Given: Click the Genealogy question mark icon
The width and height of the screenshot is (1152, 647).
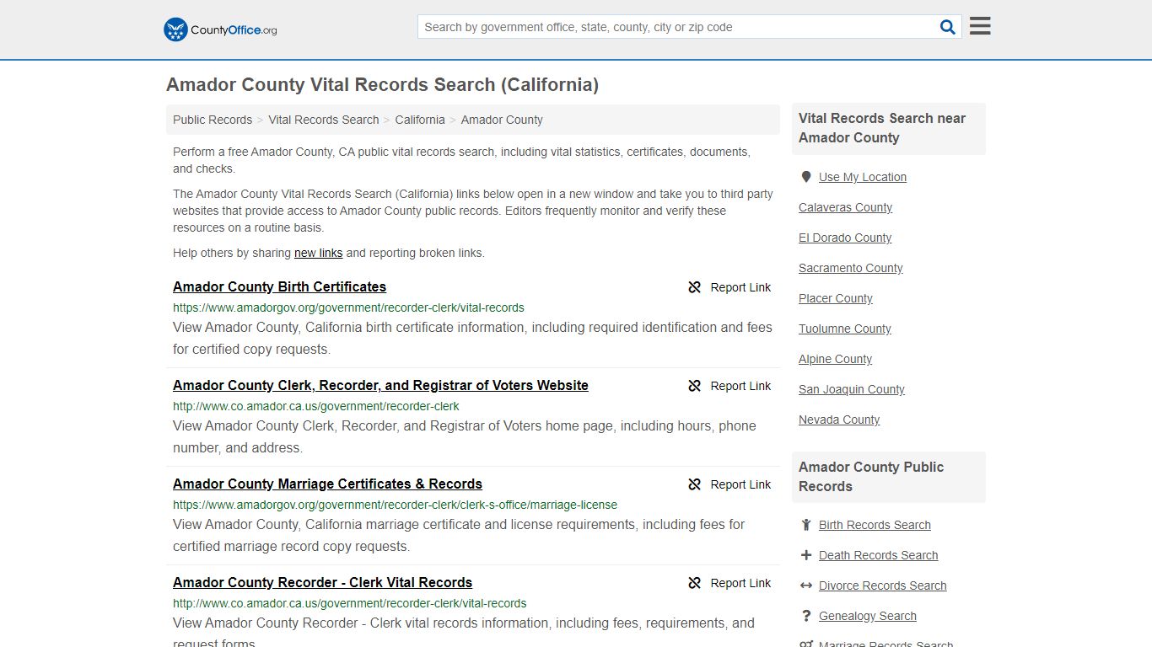Looking at the screenshot, I should tap(806, 616).
